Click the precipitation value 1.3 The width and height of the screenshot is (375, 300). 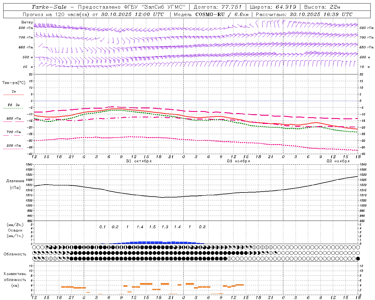[x=165, y=227]
